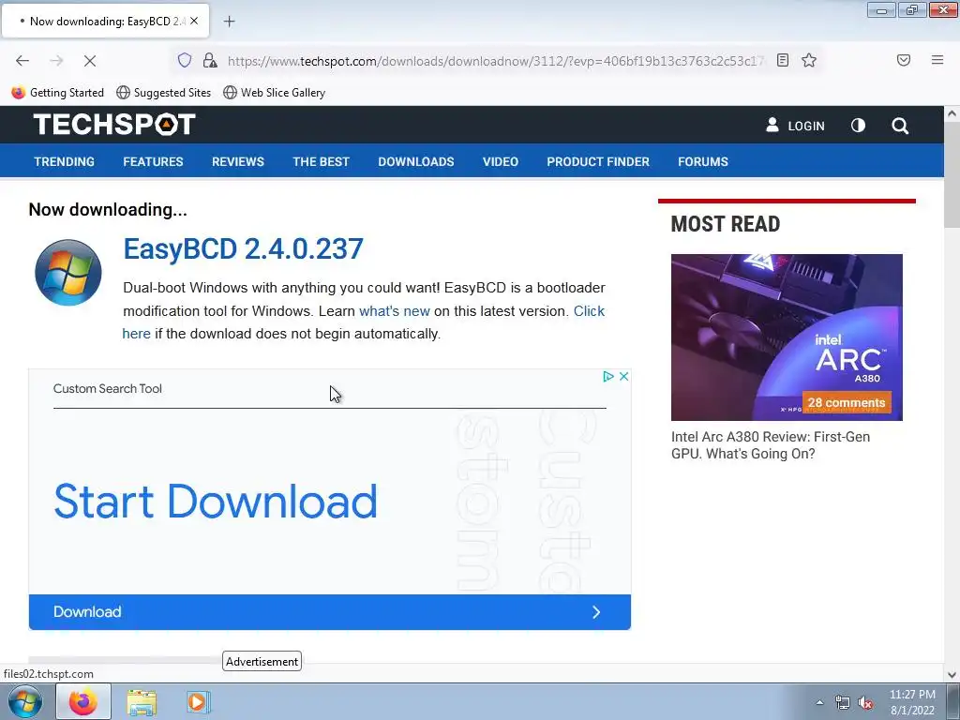Open Web Slice Gallery bookmark

275,93
